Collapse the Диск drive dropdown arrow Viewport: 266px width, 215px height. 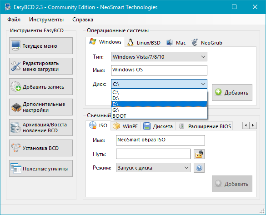coord(203,84)
